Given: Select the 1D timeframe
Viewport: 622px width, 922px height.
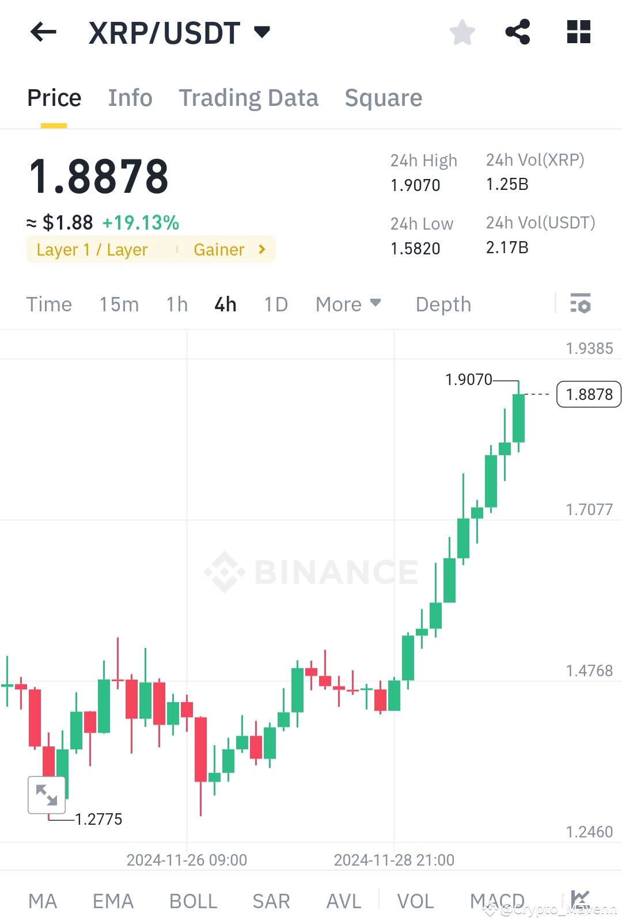Looking at the screenshot, I should point(275,304).
